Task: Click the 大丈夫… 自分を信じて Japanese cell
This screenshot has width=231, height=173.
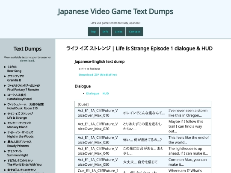Action: click(144, 162)
